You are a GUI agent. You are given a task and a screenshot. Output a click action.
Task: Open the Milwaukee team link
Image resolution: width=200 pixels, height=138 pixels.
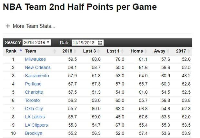pyautogui.click(x=35, y=59)
